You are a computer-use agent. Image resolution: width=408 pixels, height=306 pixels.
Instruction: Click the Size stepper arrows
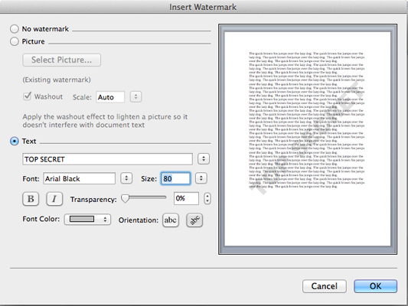click(x=201, y=178)
